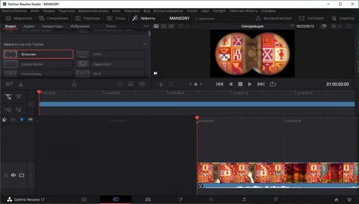Select the Binoculars effect
The height and width of the screenshot is (204, 359).
tap(38, 54)
